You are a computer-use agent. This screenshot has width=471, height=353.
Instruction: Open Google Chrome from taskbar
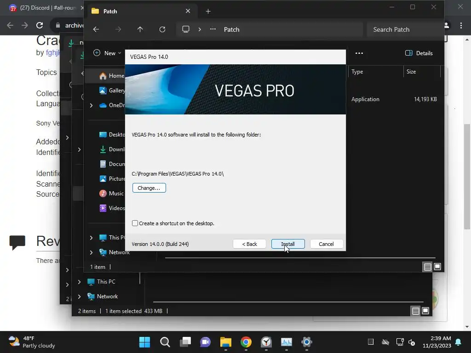246,342
